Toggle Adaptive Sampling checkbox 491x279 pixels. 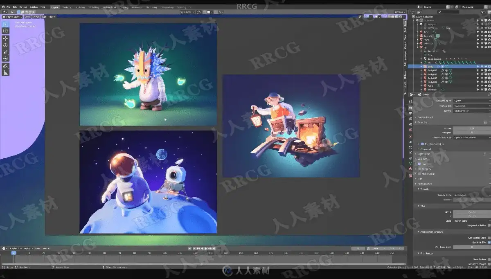point(422,144)
